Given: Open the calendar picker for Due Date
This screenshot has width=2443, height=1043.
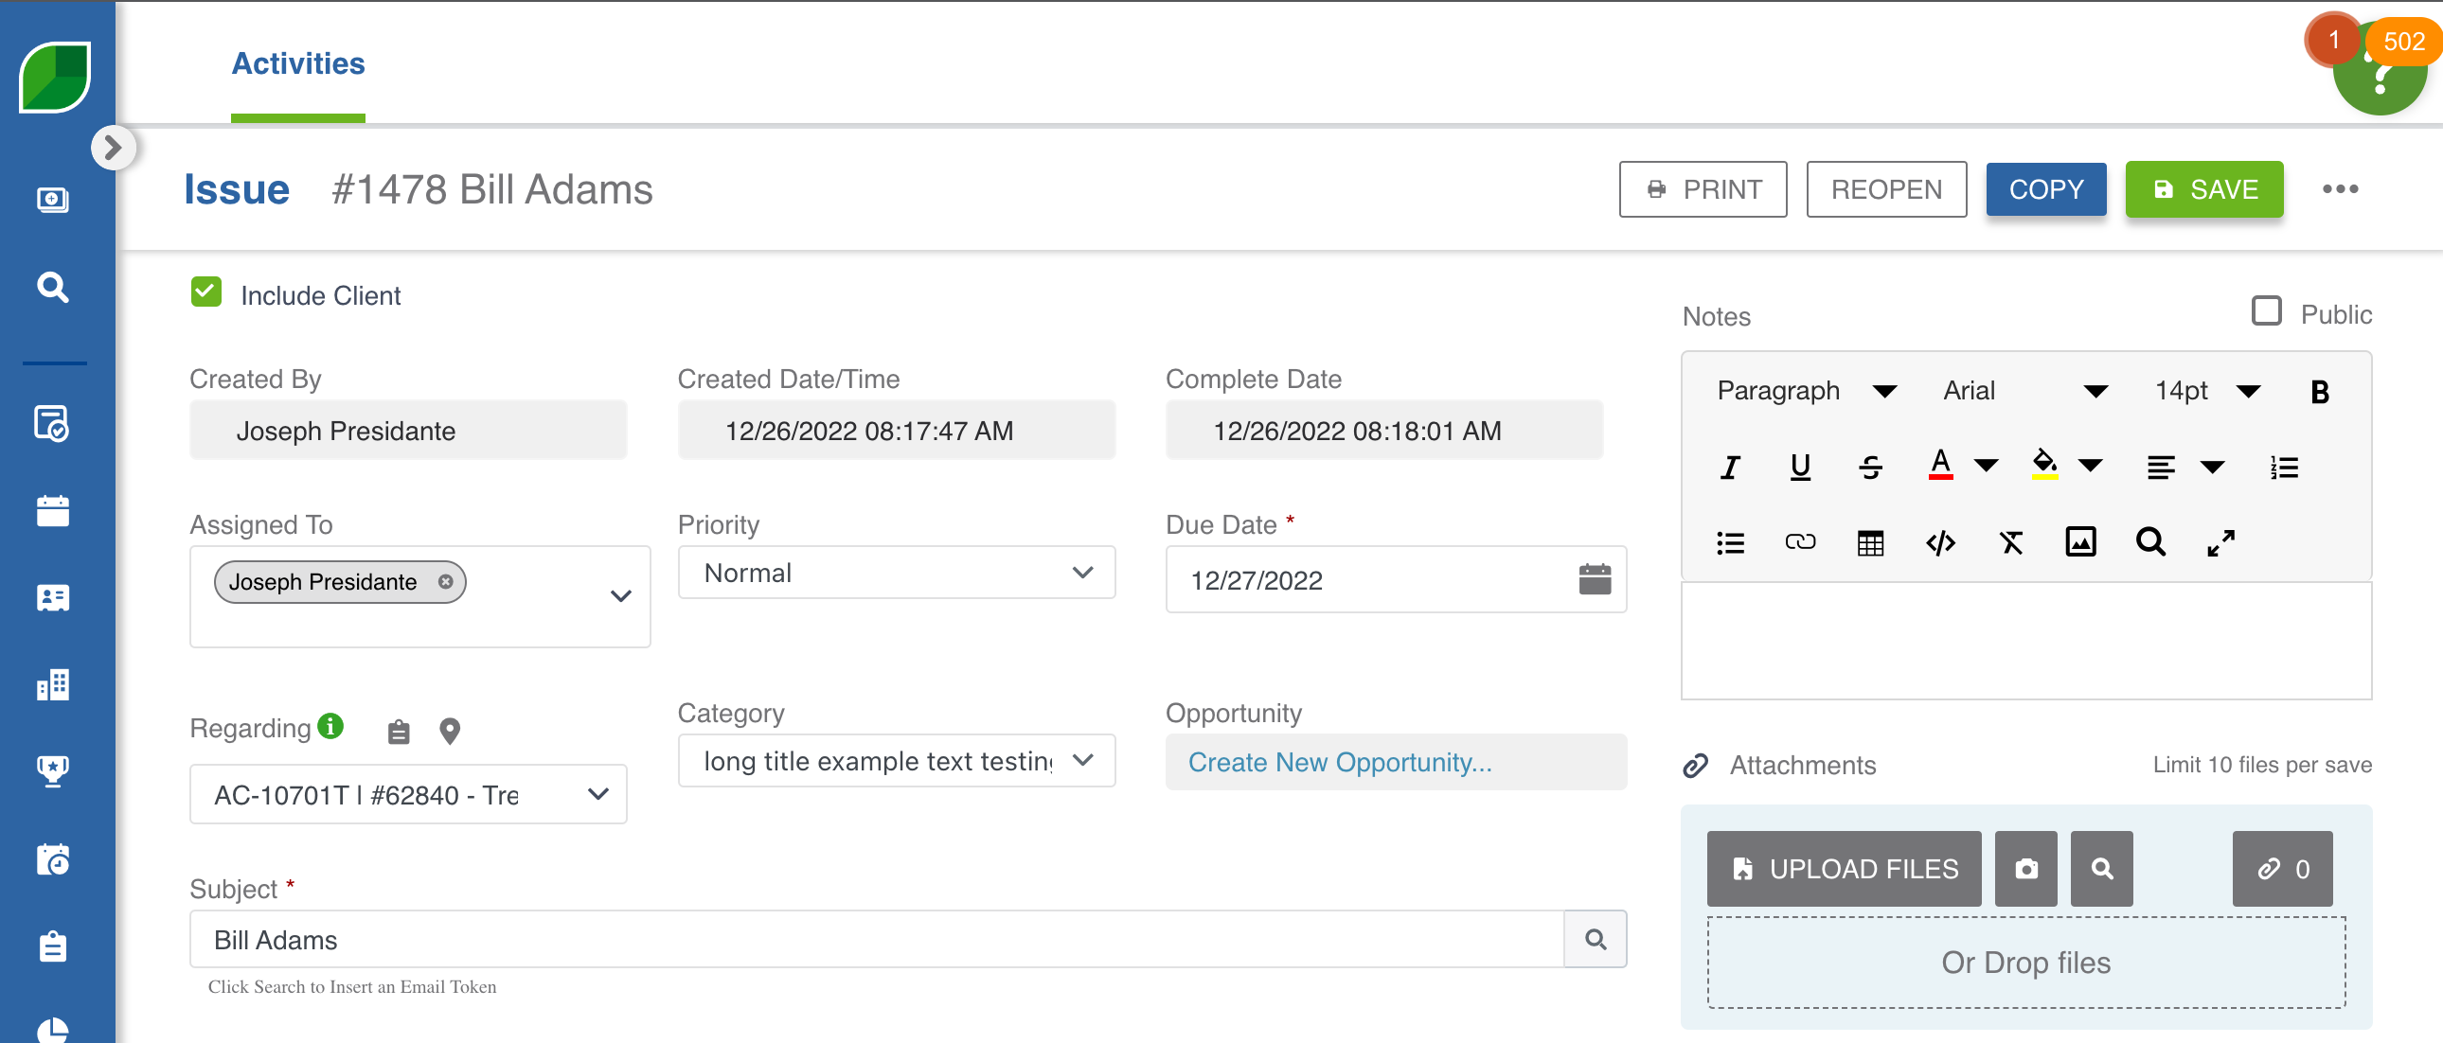Looking at the screenshot, I should pyautogui.click(x=1596, y=579).
